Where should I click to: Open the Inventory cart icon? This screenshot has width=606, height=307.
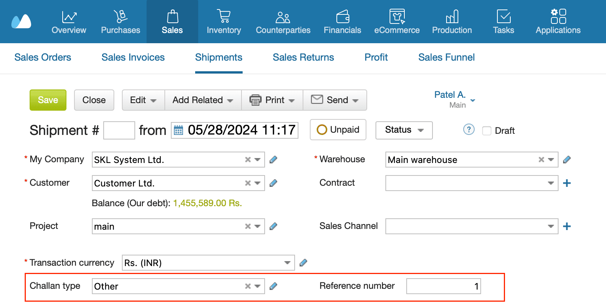(224, 16)
